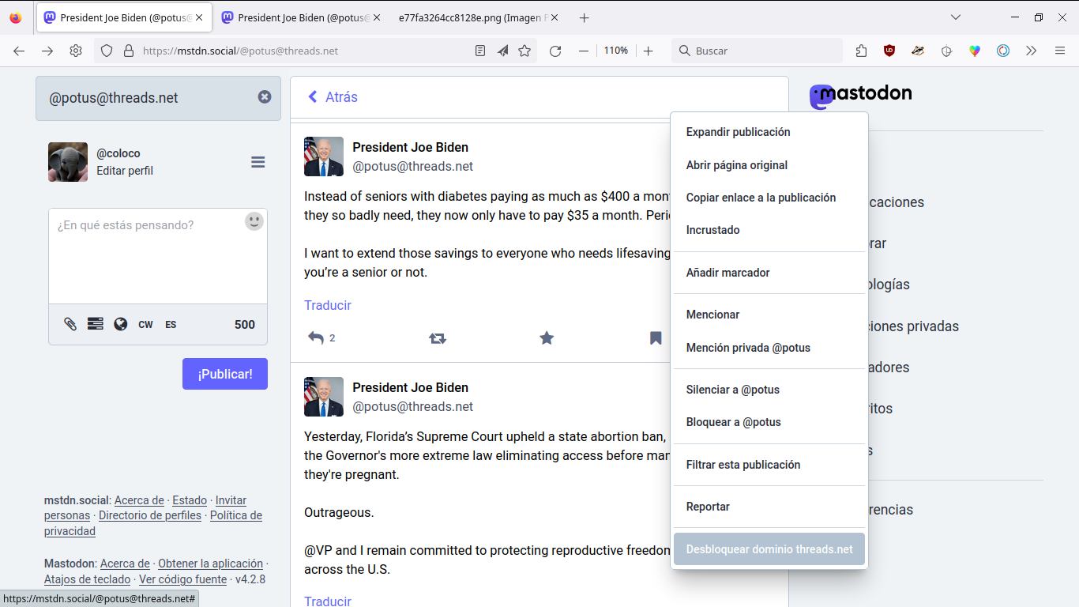
Task: Choose Mencionar from the menu
Action: 769,315
